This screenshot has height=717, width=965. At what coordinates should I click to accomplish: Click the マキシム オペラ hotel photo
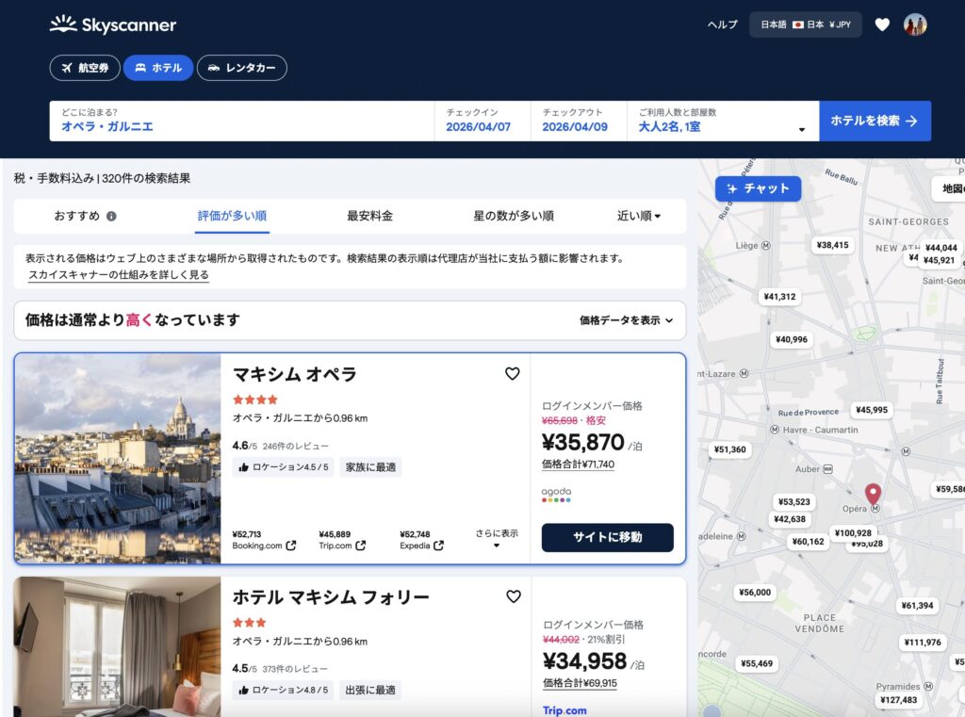click(118, 458)
